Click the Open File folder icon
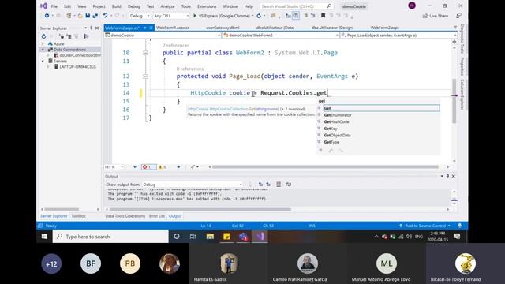The width and height of the screenshot is (505, 284). pyautogui.click(x=80, y=16)
